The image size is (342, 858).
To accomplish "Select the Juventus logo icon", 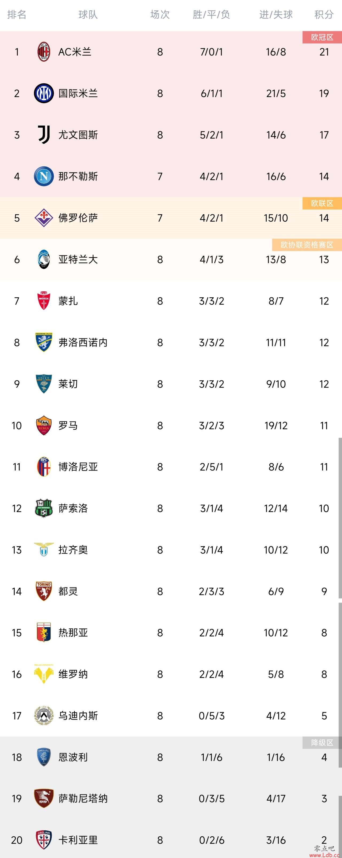I will click(44, 135).
